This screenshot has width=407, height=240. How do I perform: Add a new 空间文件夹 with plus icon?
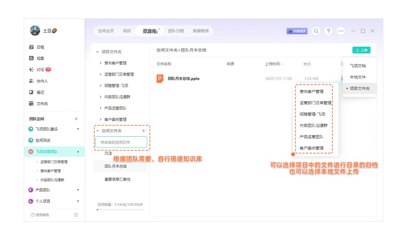click(x=143, y=131)
